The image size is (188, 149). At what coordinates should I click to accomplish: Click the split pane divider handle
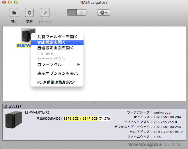[x=94, y=103]
